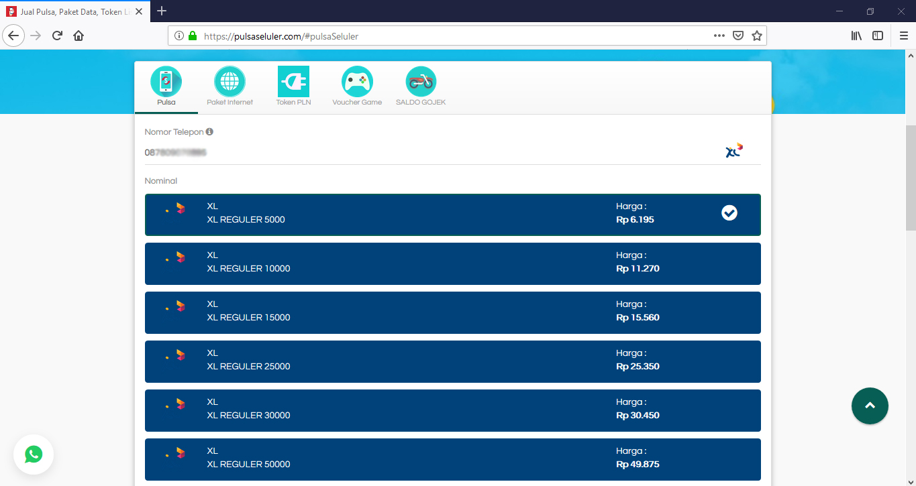Click the checkmark on XL REGULER 5000
This screenshot has width=916, height=486.
click(x=729, y=212)
